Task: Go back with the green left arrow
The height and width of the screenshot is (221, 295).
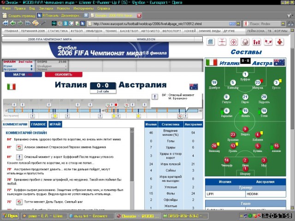Action: point(13,23)
